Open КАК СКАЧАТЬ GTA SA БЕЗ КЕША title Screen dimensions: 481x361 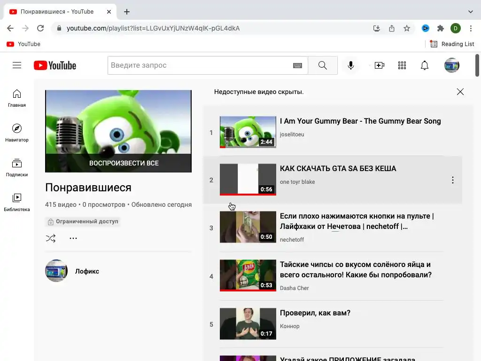pyautogui.click(x=338, y=168)
